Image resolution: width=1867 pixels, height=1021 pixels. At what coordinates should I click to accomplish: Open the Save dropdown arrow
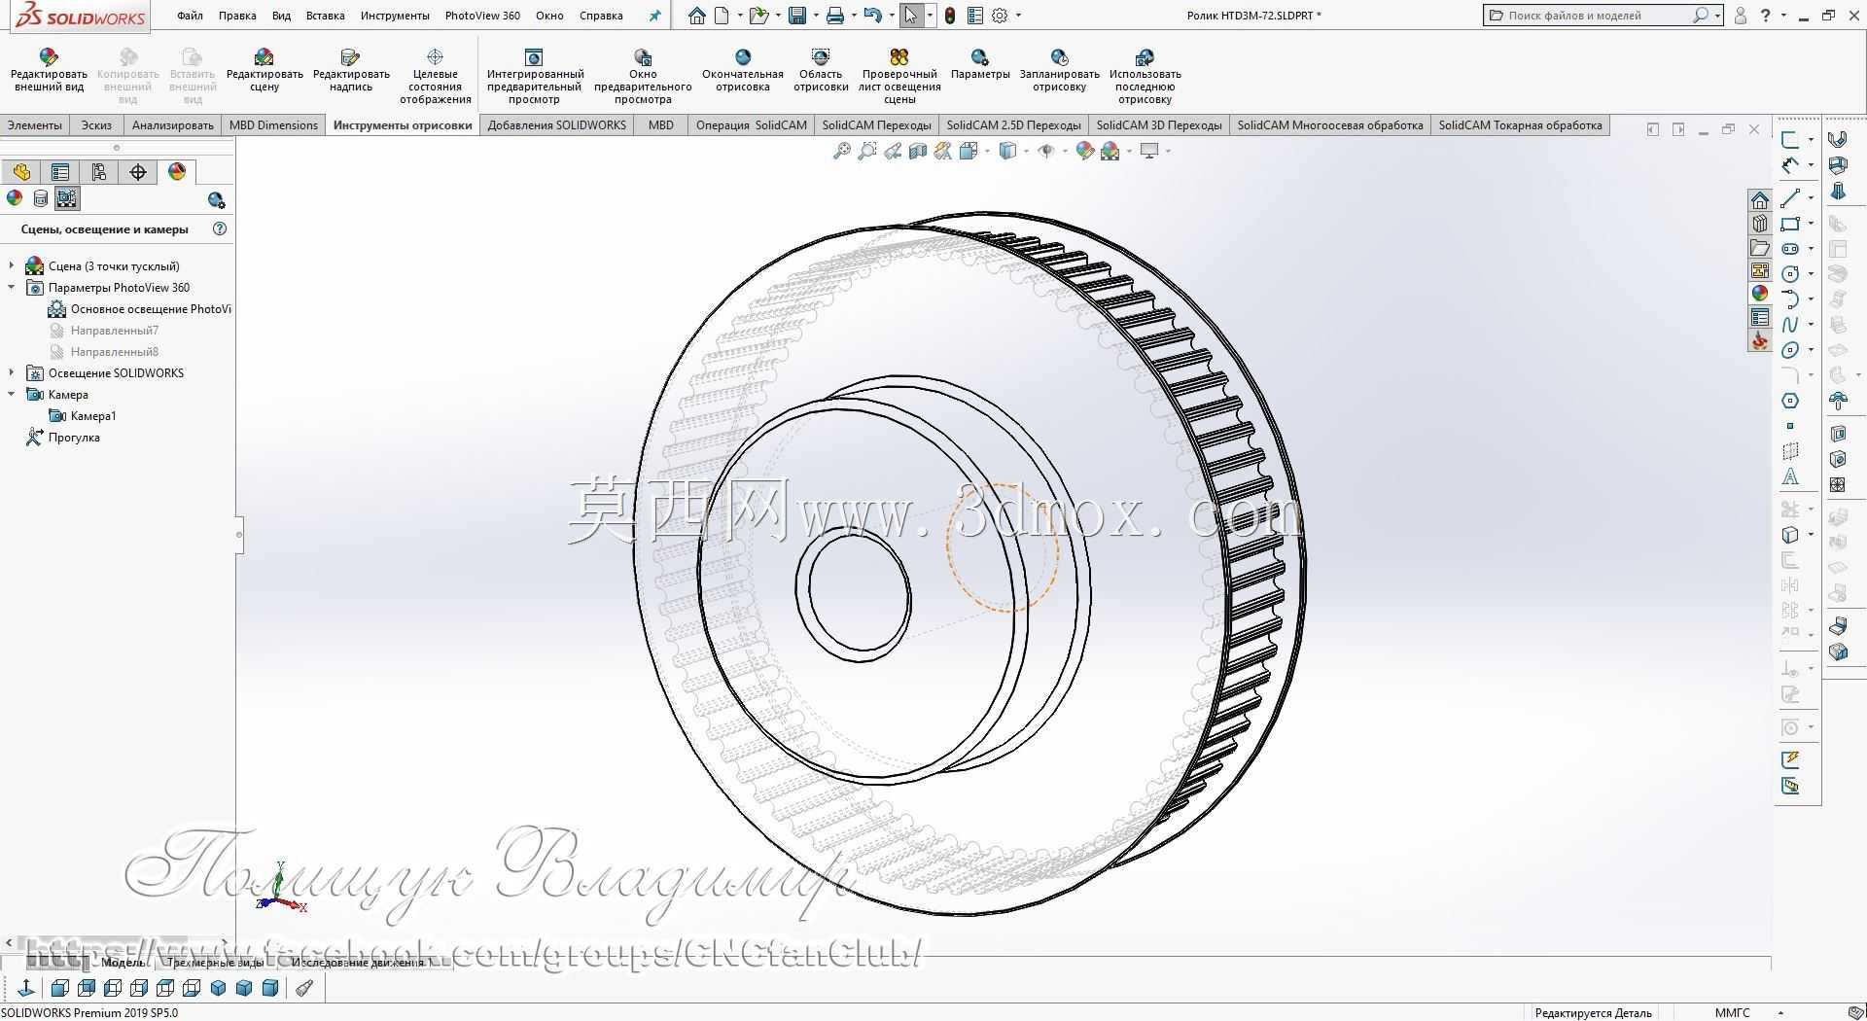[815, 16]
